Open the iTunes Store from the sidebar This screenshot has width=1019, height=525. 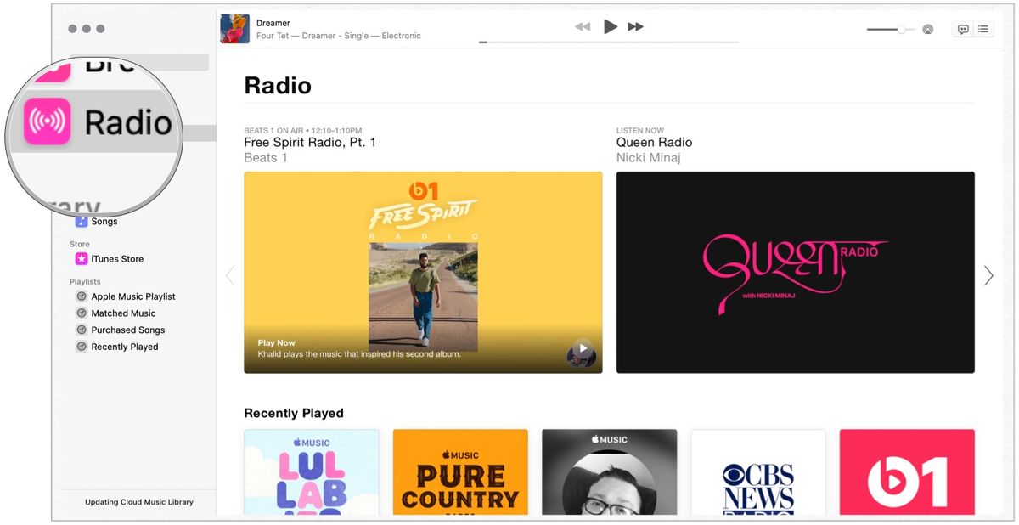click(114, 259)
